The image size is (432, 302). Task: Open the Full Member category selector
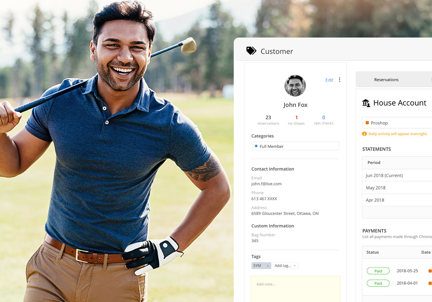(x=295, y=146)
